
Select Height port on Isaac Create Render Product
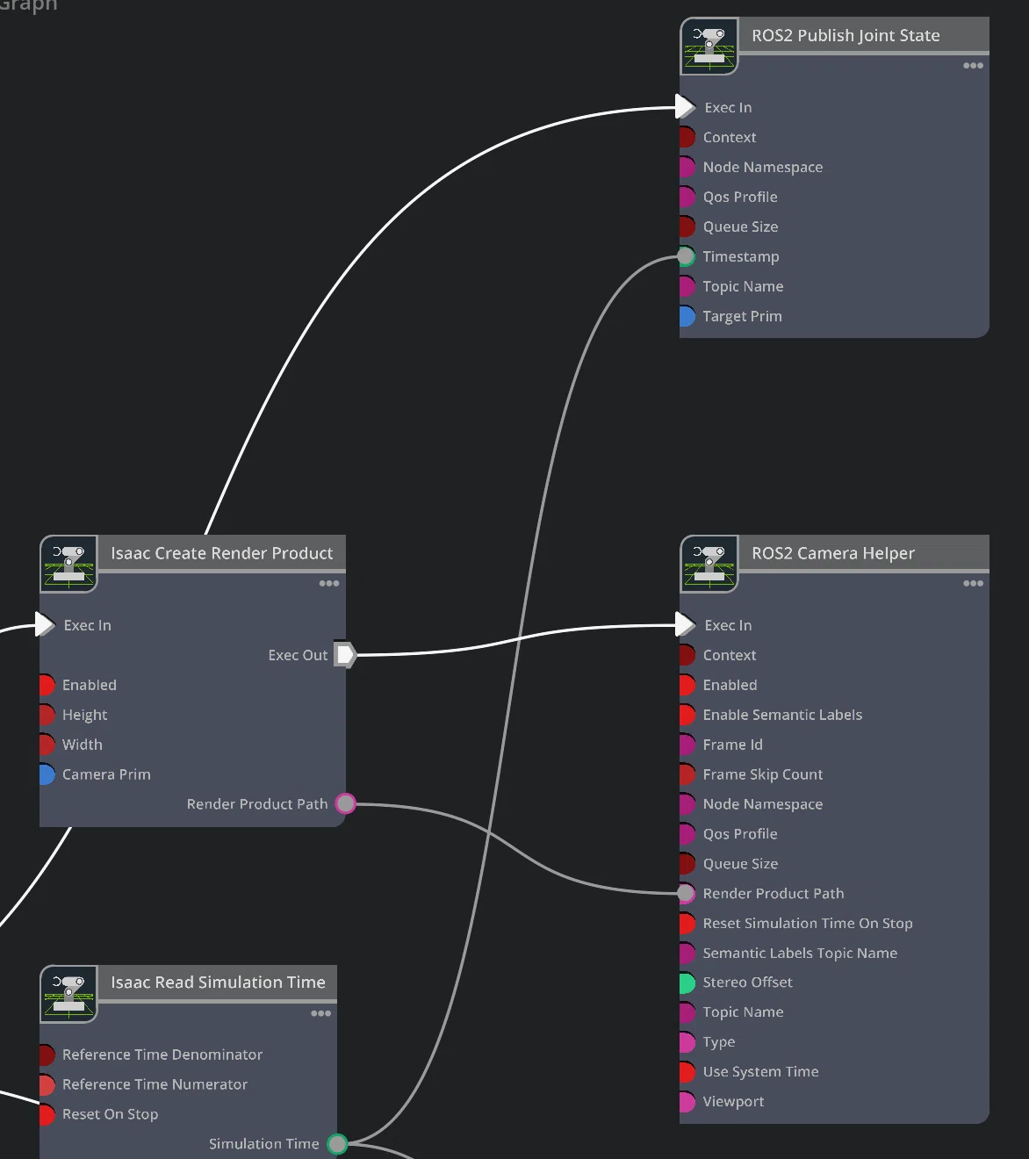coord(47,715)
